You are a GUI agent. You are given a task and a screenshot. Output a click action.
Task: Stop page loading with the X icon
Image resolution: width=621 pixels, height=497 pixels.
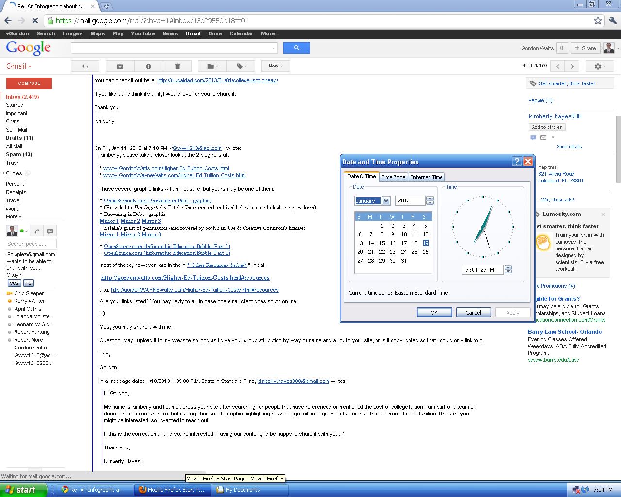pos(35,21)
